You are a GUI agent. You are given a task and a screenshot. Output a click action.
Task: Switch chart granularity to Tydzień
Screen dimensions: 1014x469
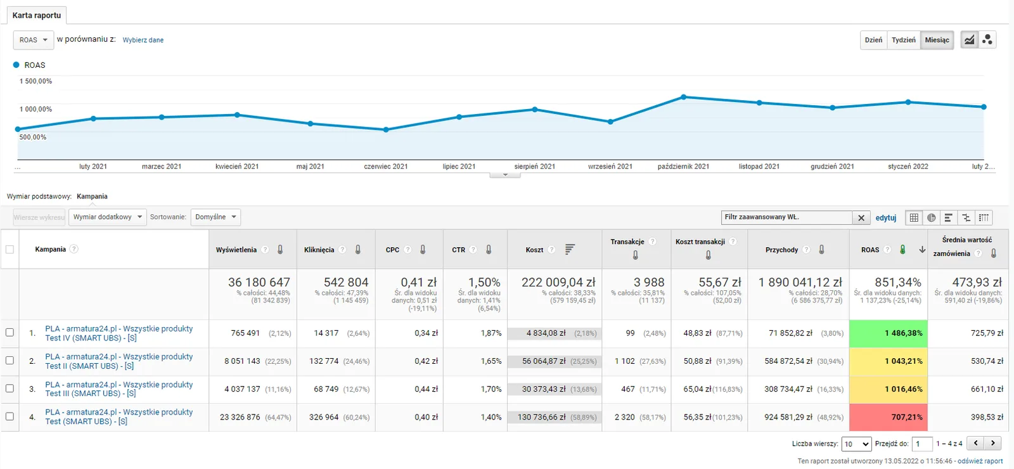click(x=903, y=40)
